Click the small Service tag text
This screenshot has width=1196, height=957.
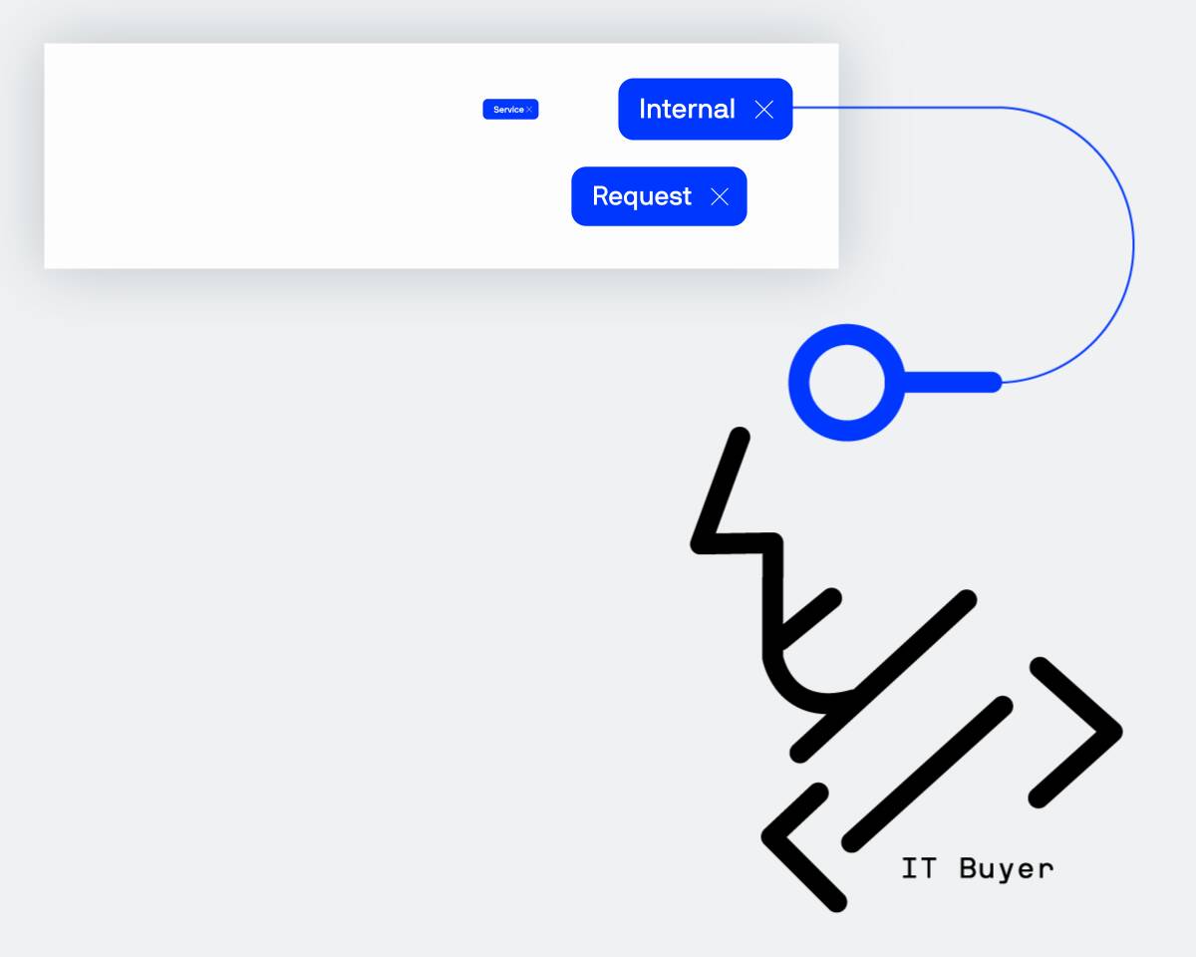click(x=507, y=110)
